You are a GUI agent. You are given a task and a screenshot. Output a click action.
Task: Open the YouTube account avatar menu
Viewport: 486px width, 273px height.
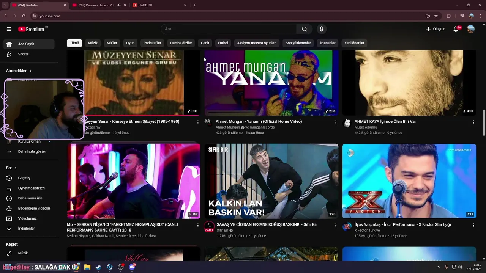click(x=471, y=29)
